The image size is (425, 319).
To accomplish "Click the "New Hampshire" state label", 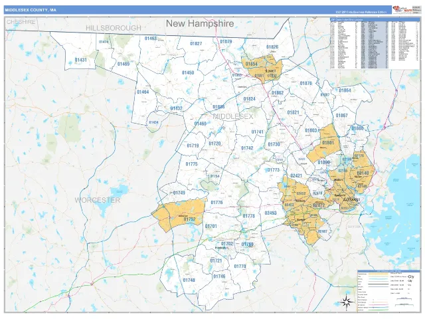I will point(200,23).
